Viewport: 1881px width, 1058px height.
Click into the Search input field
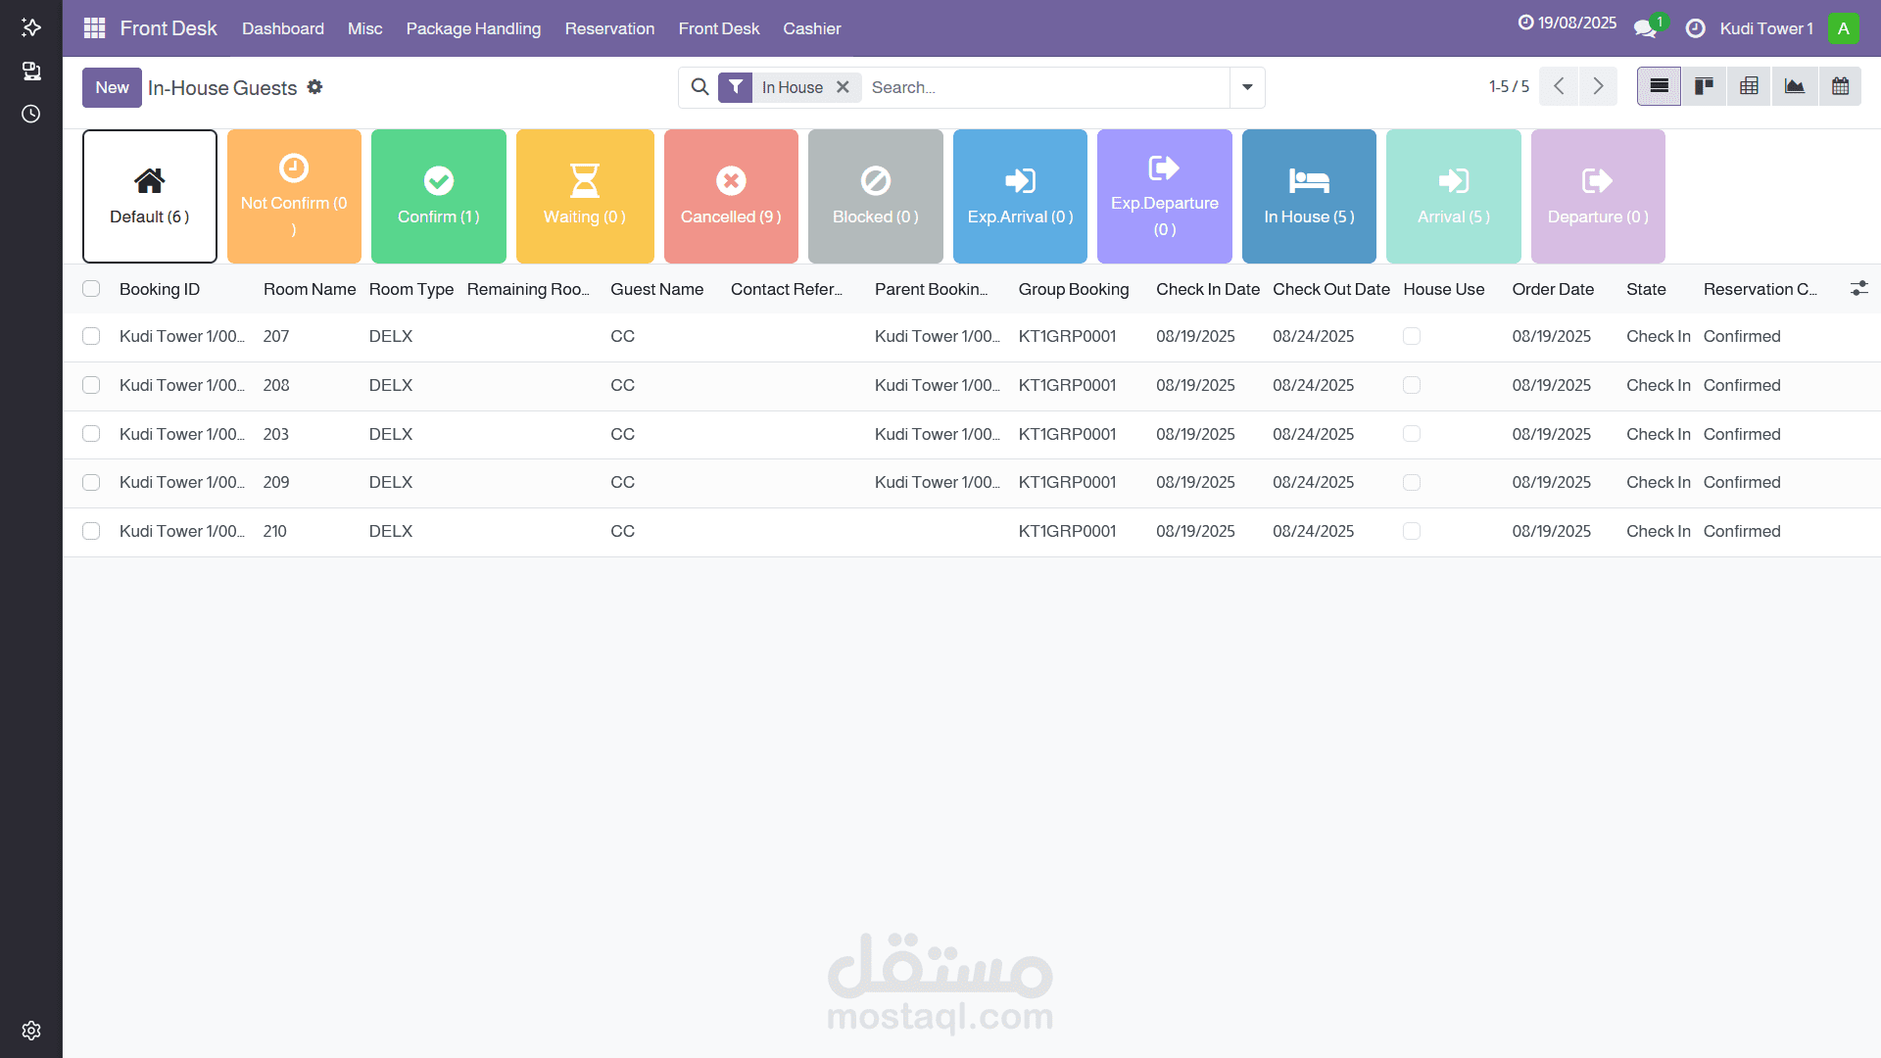tap(1043, 87)
